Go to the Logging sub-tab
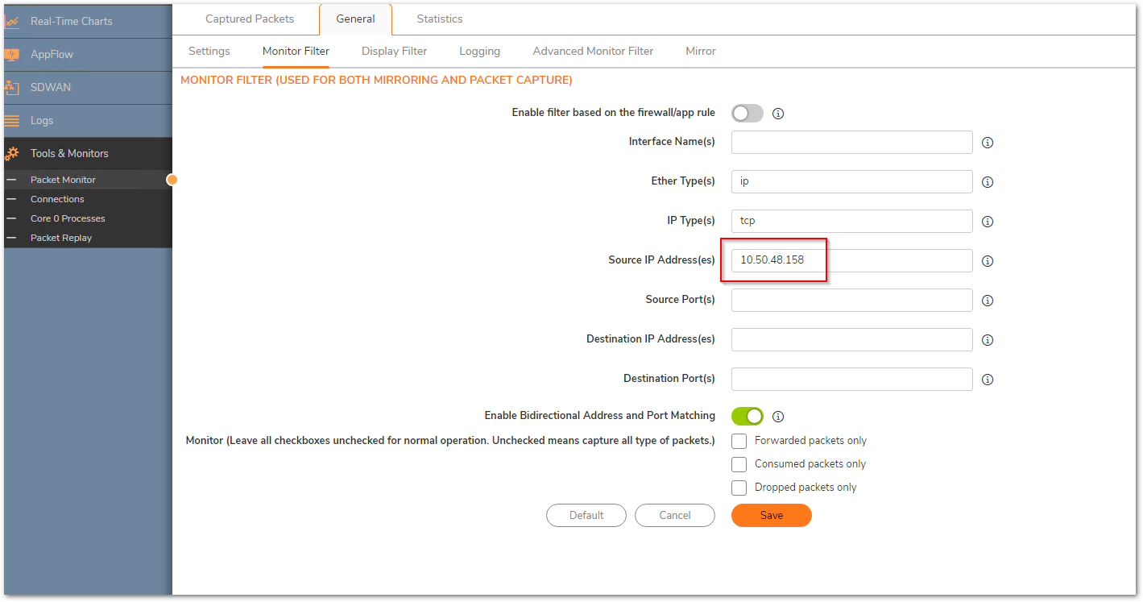1143x602 pixels. [x=480, y=51]
